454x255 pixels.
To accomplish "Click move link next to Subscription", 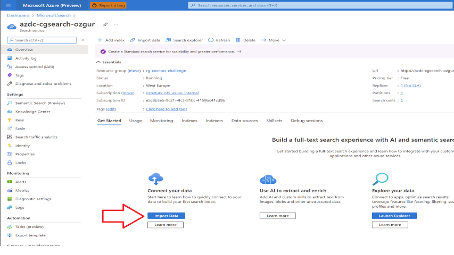I will point(128,93).
